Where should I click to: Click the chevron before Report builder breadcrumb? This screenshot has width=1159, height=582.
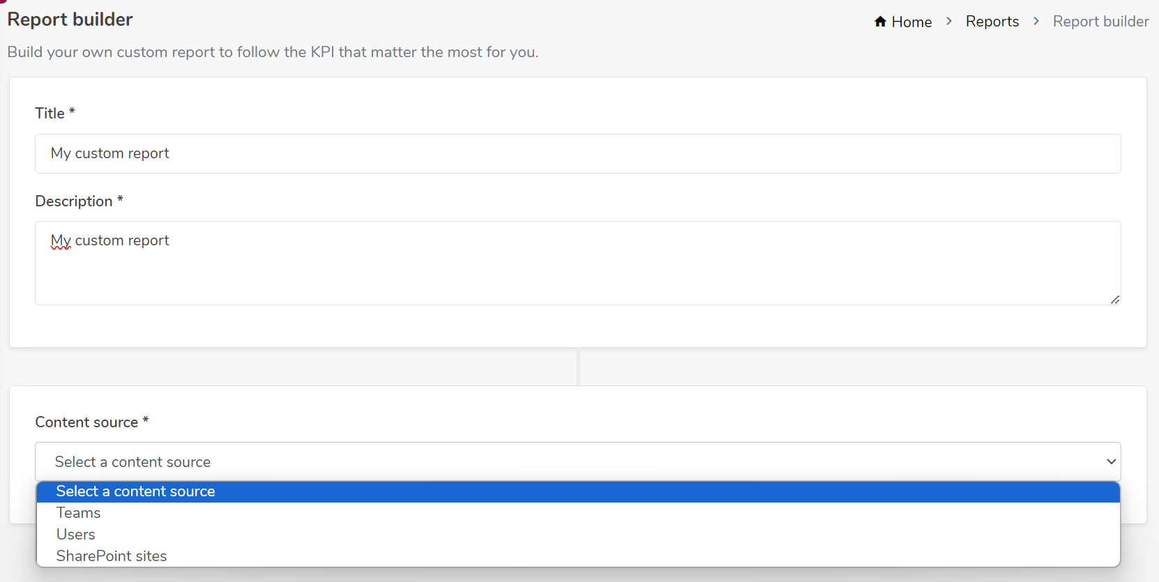coord(1036,22)
